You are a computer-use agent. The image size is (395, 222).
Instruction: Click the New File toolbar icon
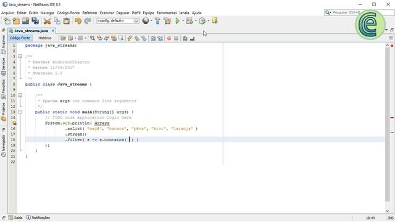[x=7, y=21]
